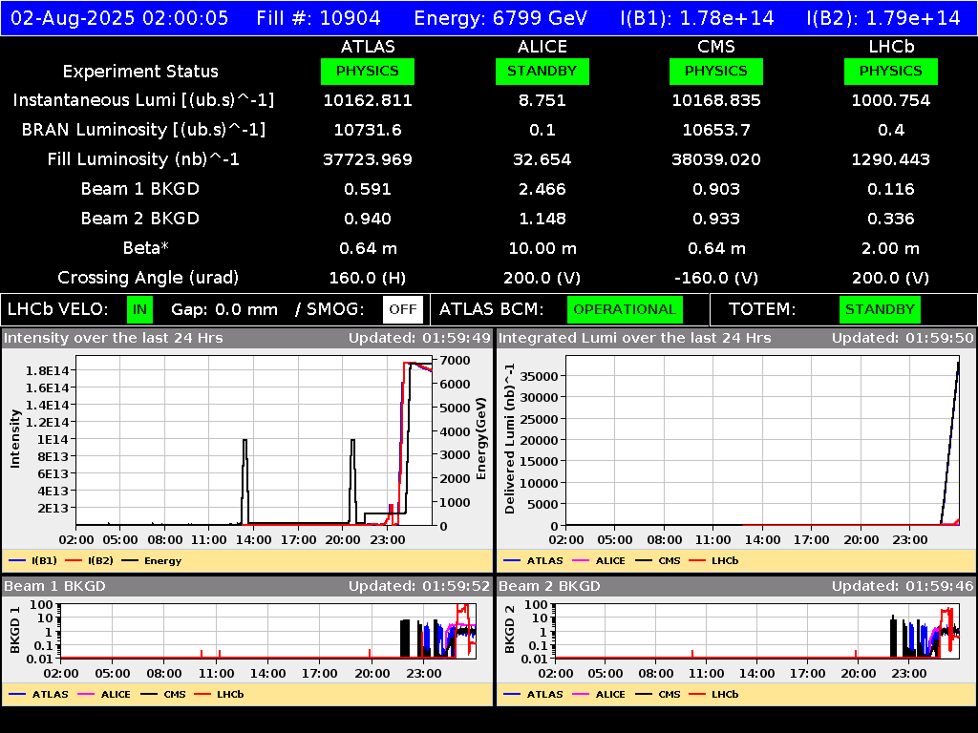The width and height of the screenshot is (978, 733).
Task: Click Integrated Lumi over the last 24 Hrs title
Action: (x=635, y=338)
